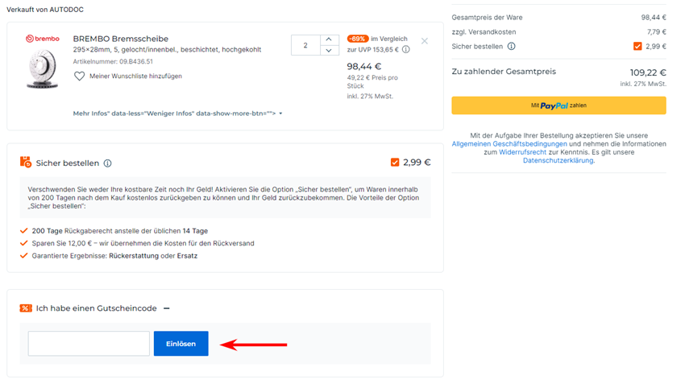The width and height of the screenshot is (685, 384).
Task: Click the wishlist heart icon
Action: (79, 76)
